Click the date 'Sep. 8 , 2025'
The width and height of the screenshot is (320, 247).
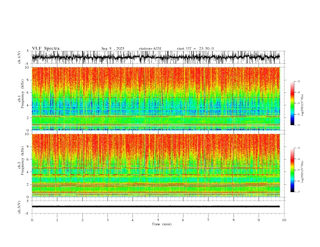coord(113,48)
